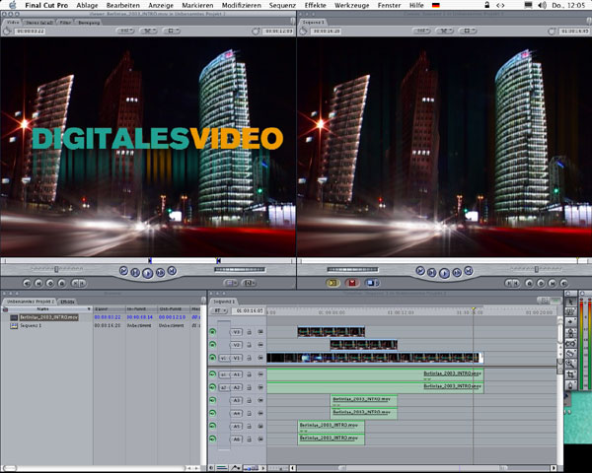The width and height of the screenshot is (592, 473).
Task: Click Play Around Current Frame in Viewer
Action: click(161, 272)
